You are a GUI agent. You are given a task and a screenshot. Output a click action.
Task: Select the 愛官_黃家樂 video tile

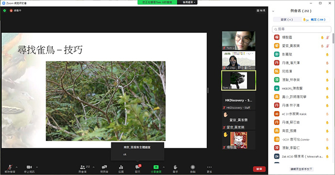click(238, 120)
